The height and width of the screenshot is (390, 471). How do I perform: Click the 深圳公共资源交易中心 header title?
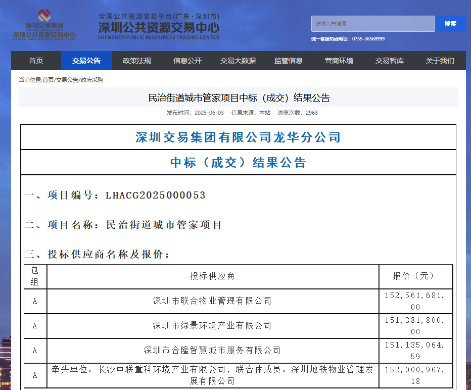(159, 27)
